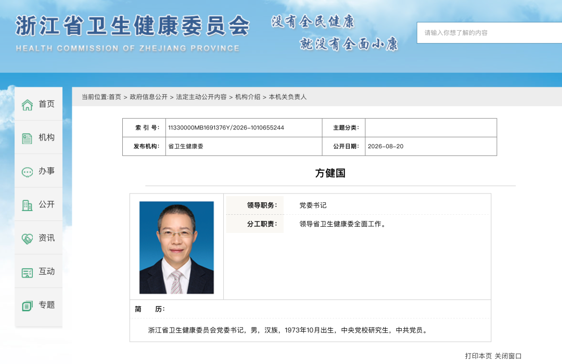Click the 办事 speech bubble icon
Image resolution: width=562 pixels, height=364 pixels.
click(x=27, y=172)
